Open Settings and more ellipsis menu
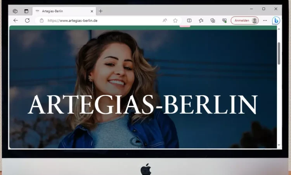The image size is (291, 175). (x=265, y=21)
